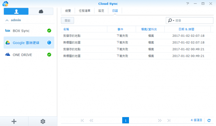This screenshot has width=216, height=126.
Task: Sort by the 檔案/資料夾 column header
Action: click(150, 29)
